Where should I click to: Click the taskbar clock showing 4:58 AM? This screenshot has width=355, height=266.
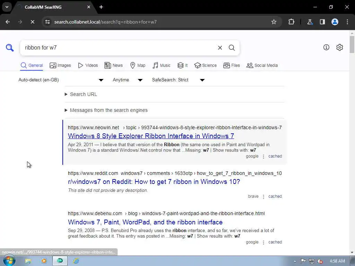[337, 261]
